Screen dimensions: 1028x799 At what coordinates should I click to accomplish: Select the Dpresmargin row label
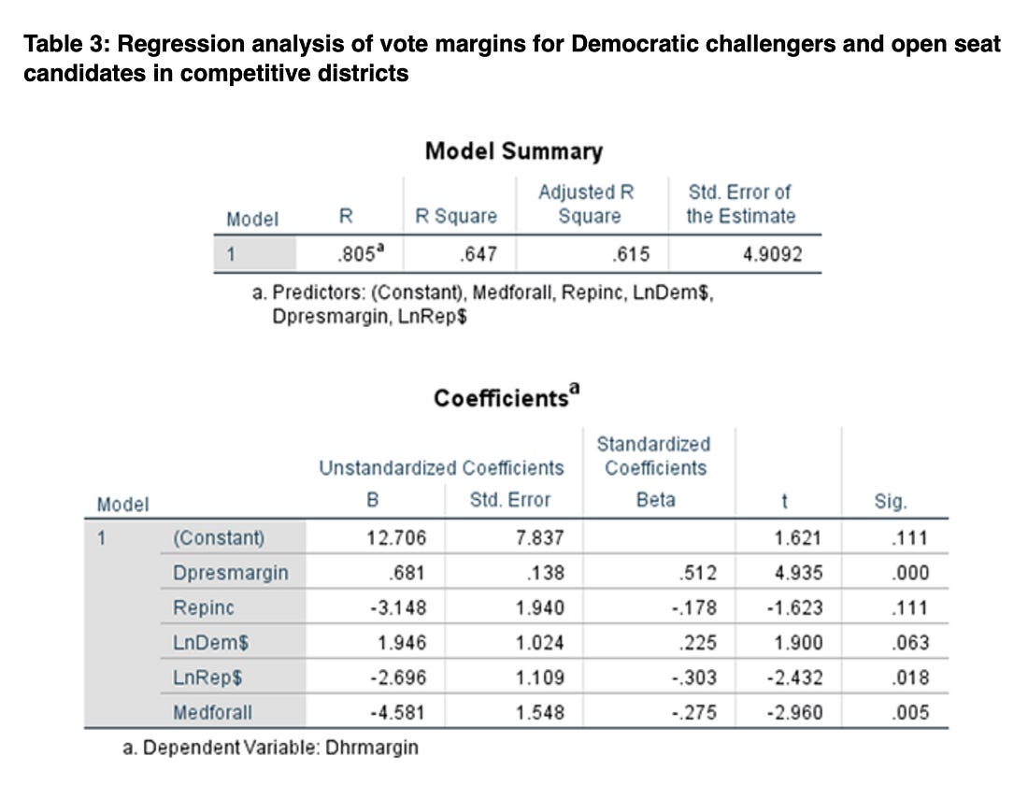coord(231,573)
